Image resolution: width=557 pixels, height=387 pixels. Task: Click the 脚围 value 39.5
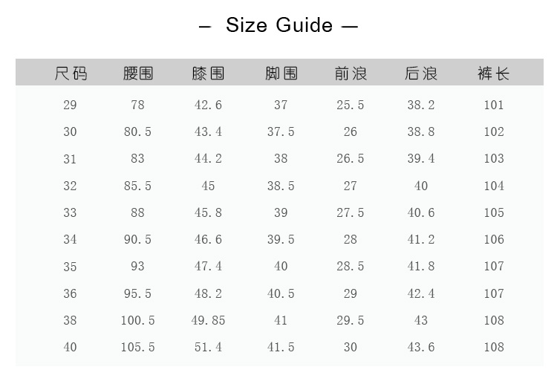(281, 239)
